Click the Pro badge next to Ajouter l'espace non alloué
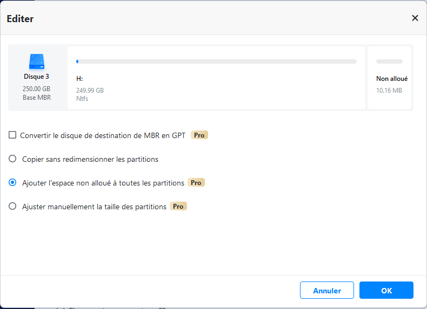The width and height of the screenshot is (427, 309). tap(196, 183)
